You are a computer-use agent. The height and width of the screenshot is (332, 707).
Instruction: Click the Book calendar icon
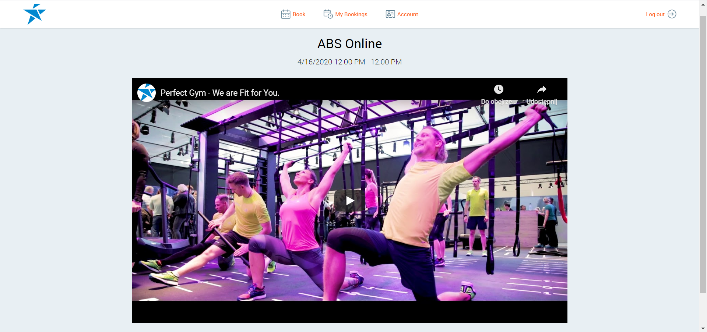(x=285, y=14)
